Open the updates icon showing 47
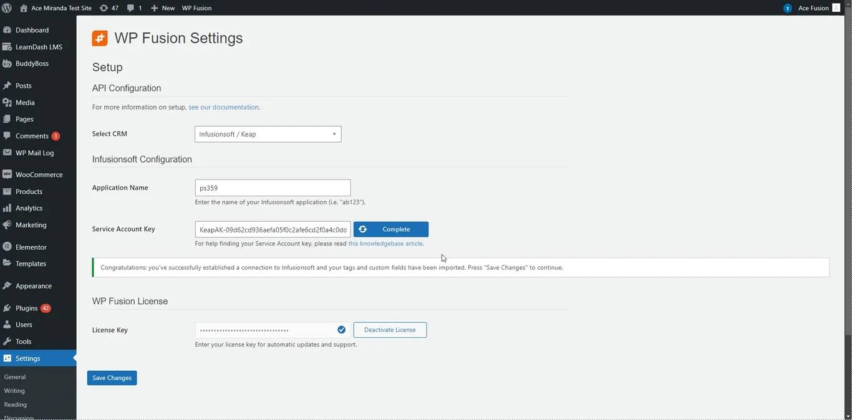This screenshot has width=852, height=420. tap(104, 8)
